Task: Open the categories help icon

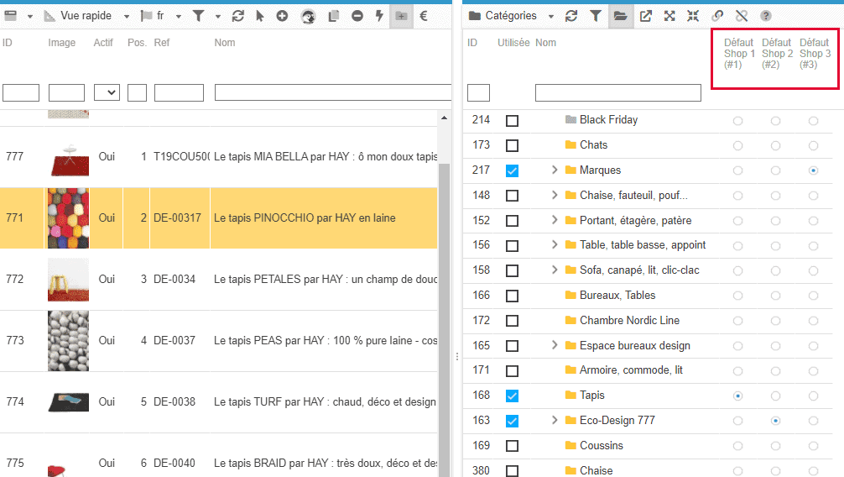Action: 766,16
